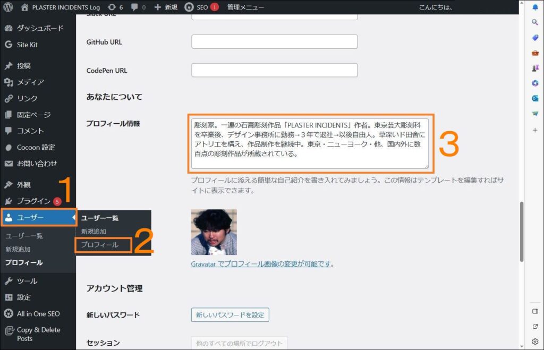Click the こんにちは account greeting
The image size is (544, 350).
tap(436, 7)
